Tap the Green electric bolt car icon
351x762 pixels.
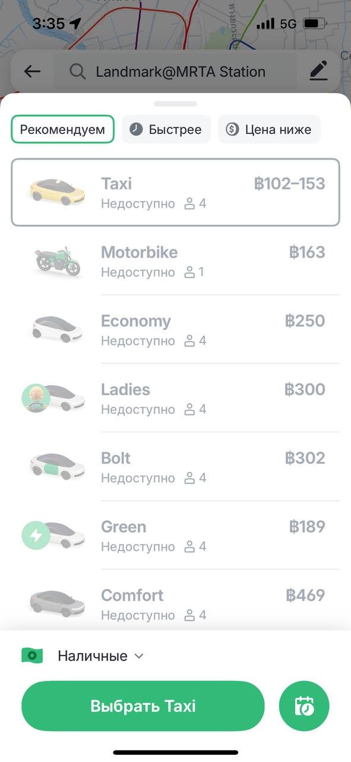53,535
